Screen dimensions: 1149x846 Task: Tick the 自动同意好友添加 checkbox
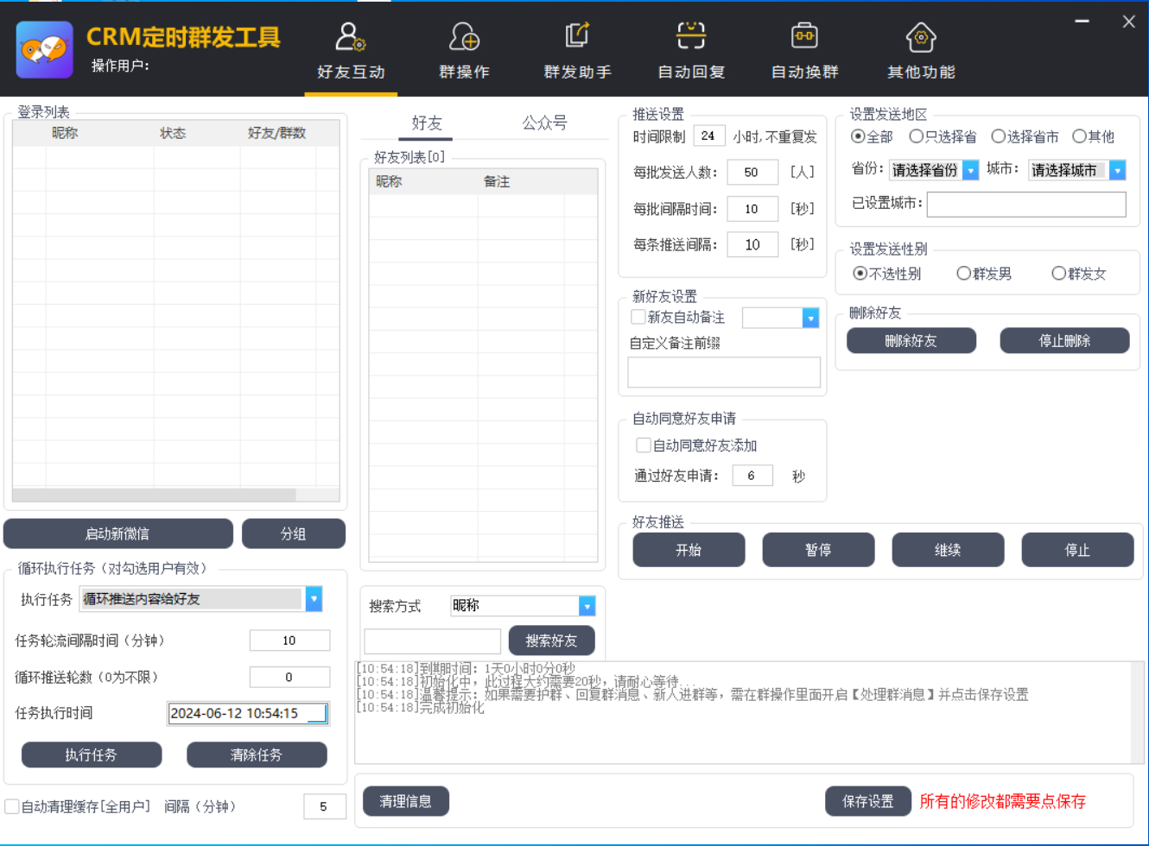pos(644,445)
